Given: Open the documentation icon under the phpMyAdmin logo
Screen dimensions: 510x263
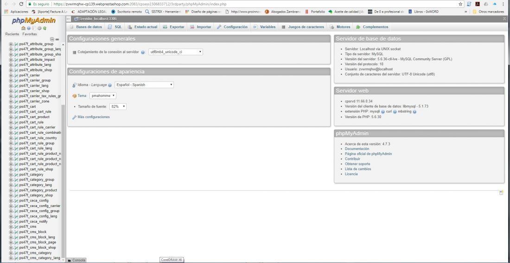Looking at the screenshot, I should coord(34,28).
